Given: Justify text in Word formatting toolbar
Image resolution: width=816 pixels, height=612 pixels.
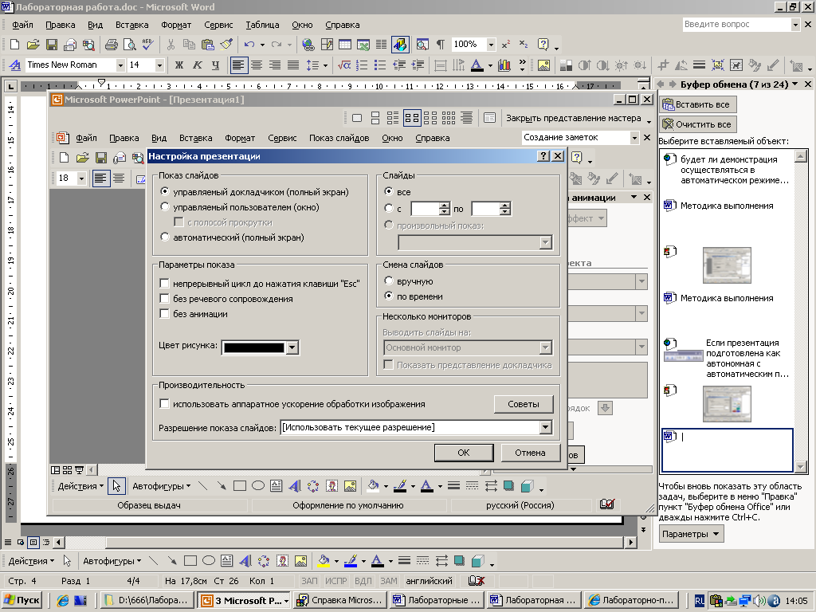Looking at the screenshot, I should pos(293,65).
